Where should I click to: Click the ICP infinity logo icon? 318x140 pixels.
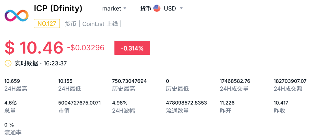tap(16, 15)
